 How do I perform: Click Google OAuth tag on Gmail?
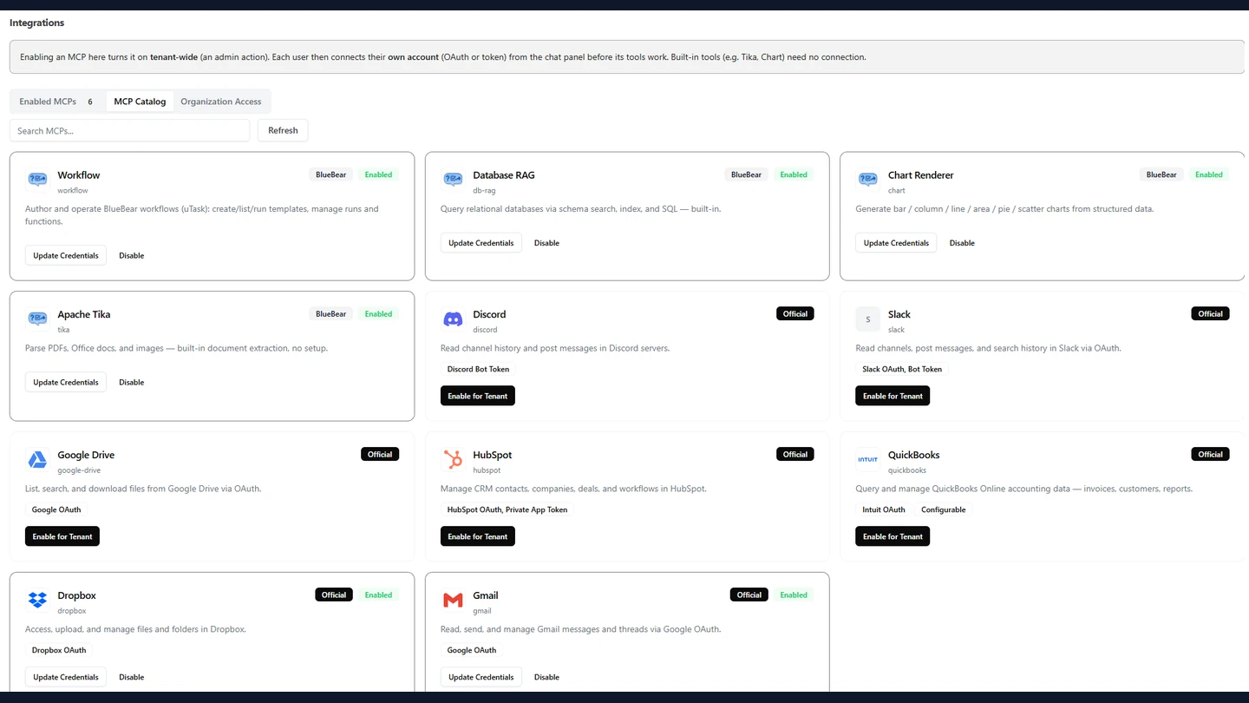tap(472, 650)
